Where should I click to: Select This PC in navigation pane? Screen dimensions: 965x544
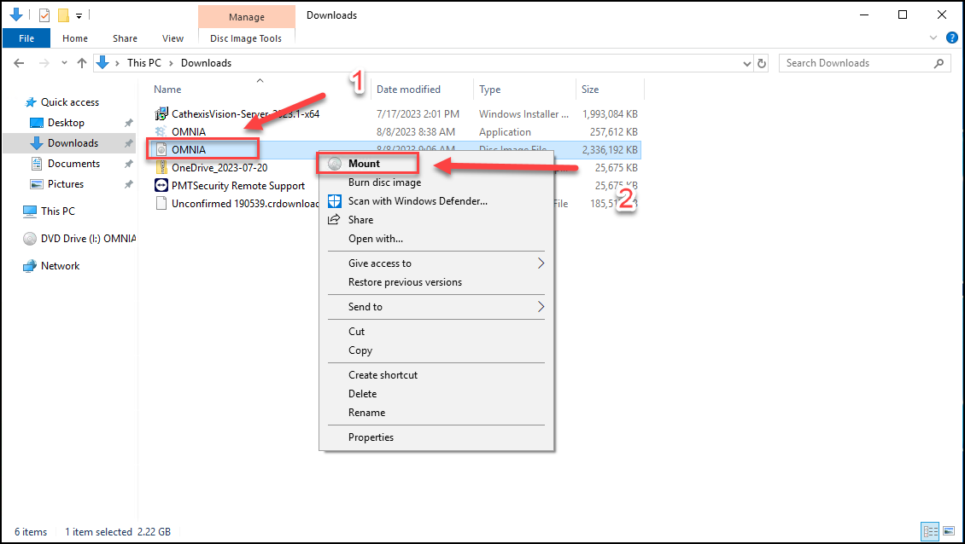[x=58, y=211]
